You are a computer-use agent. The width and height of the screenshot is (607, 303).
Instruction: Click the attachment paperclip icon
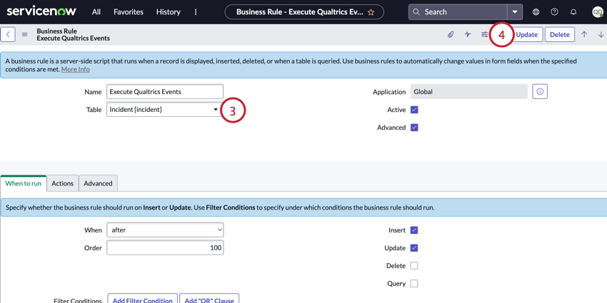(451, 34)
